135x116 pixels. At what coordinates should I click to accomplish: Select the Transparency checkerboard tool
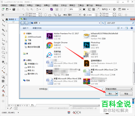point(3,81)
